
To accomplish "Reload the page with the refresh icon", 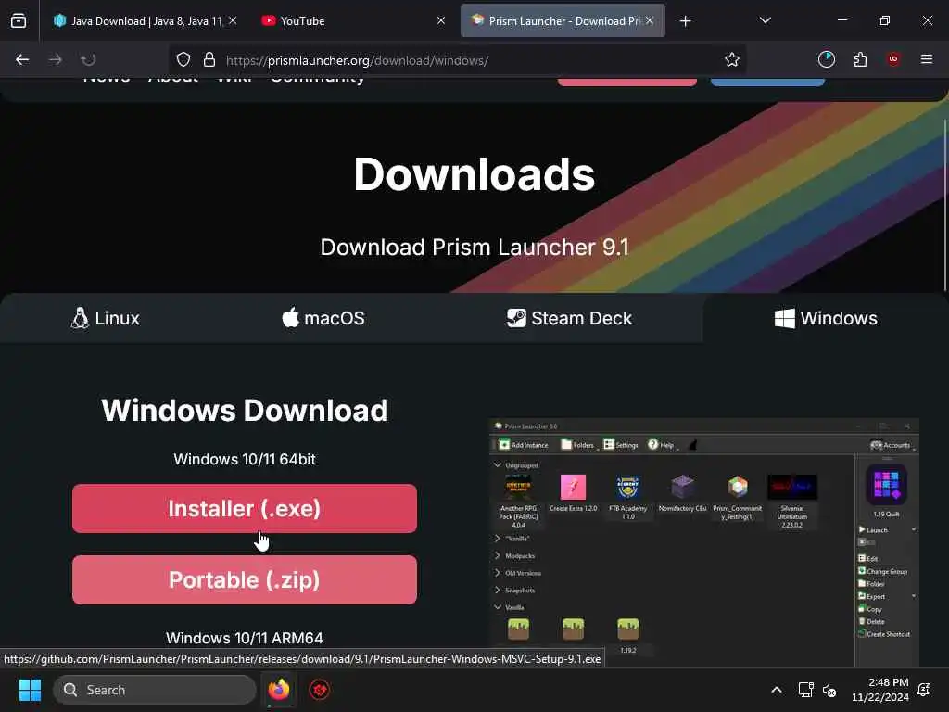I will (x=88, y=59).
